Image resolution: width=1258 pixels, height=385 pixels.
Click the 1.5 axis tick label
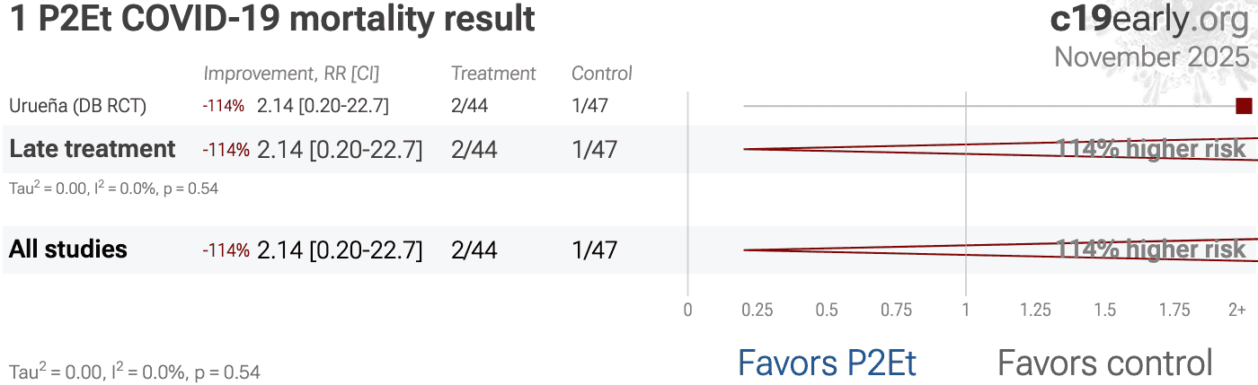[x=1105, y=311]
